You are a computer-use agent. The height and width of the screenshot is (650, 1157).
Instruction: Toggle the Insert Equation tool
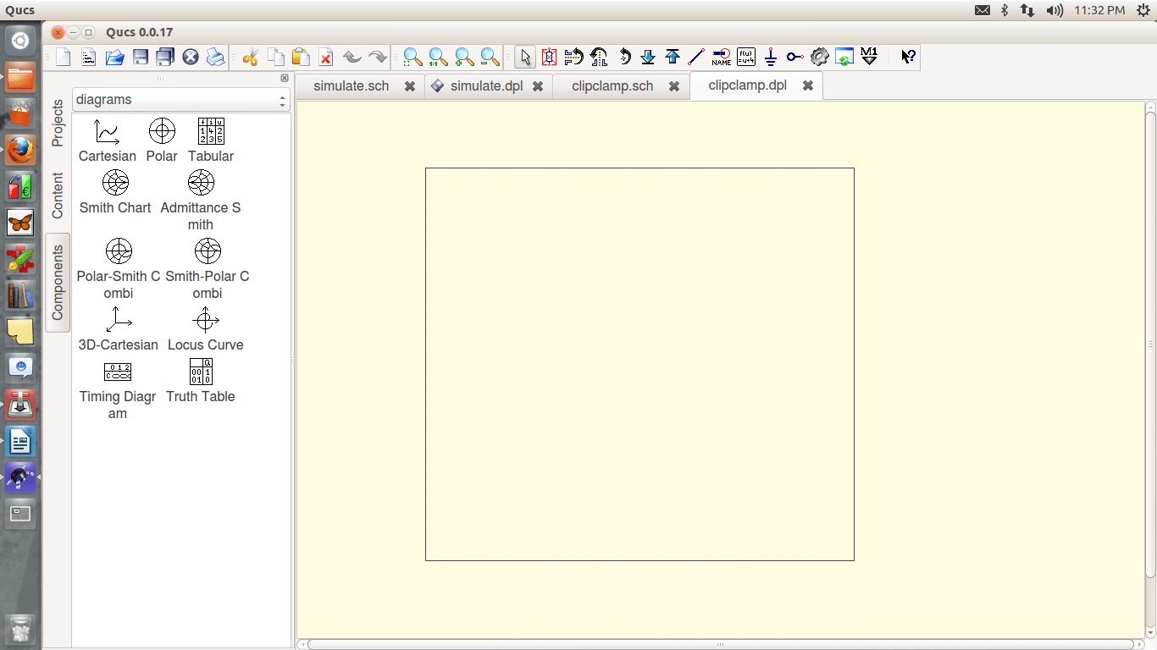745,58
